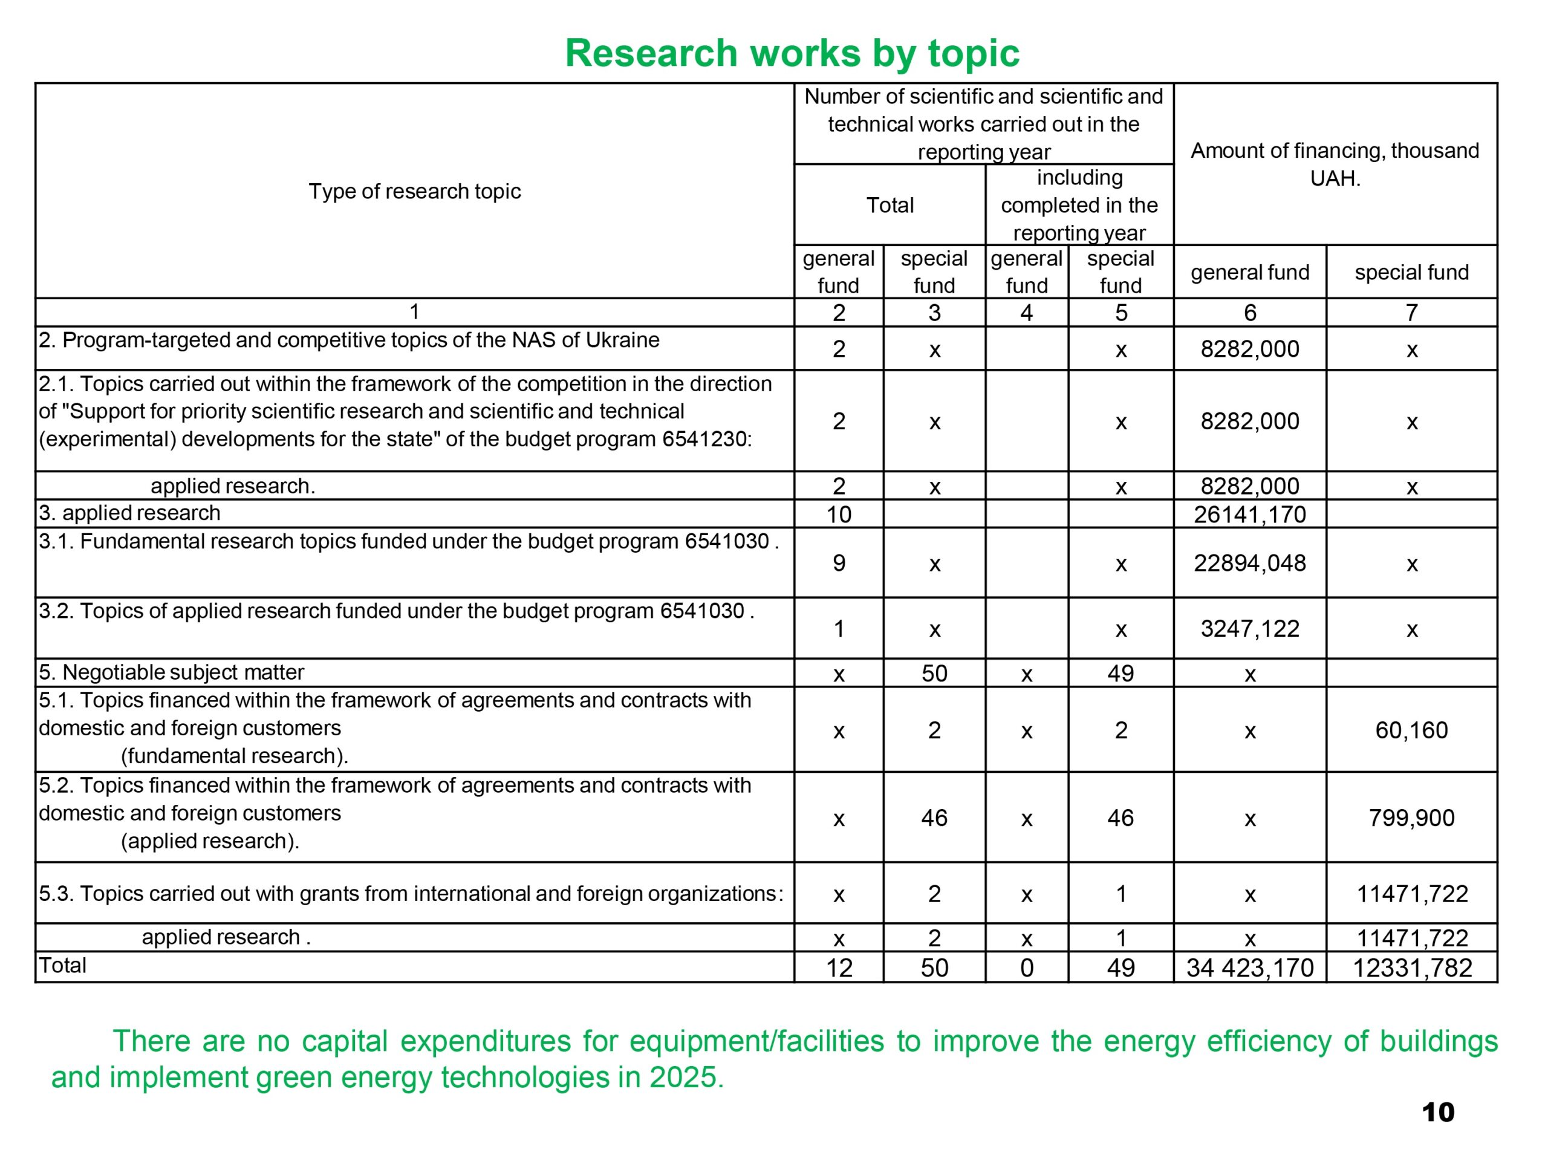Click the 26141,170 financing cell
Screen dimensions: 1548x1161
pos(1249,515)
